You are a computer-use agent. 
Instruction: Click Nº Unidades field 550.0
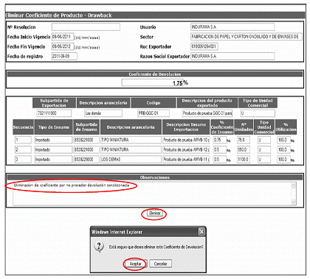(244, 149)
